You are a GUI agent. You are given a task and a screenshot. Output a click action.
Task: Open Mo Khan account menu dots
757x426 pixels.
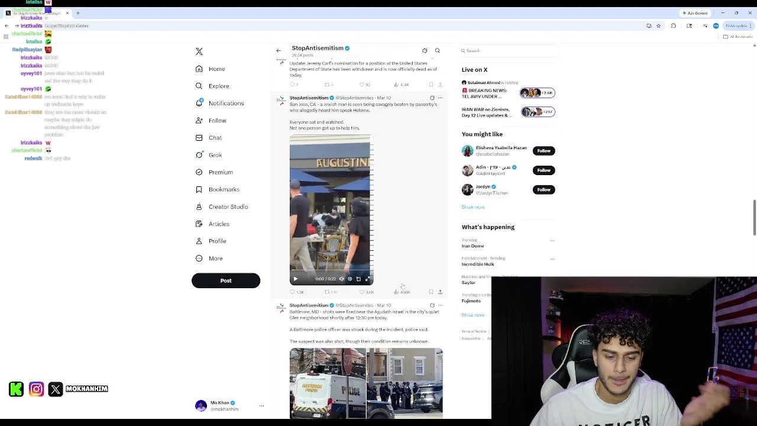coord(261,406)
